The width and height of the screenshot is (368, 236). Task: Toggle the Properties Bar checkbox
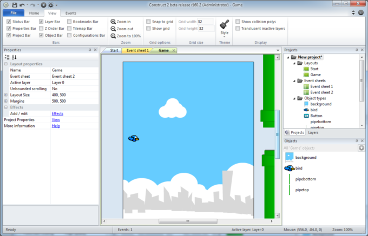[x=9, y=28]
